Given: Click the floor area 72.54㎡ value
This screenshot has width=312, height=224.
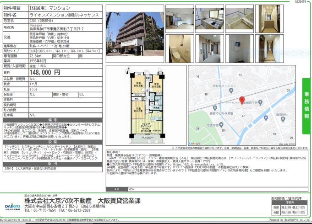Looking at the screenshot, I should click(x=35, y=56).
